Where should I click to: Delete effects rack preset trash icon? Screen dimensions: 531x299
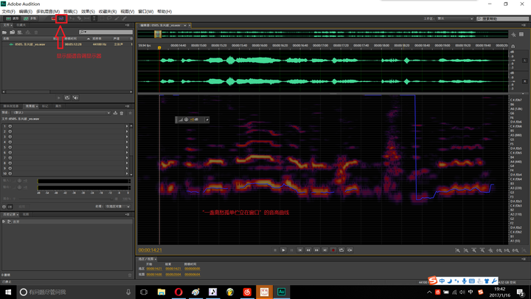(x=122, y=113)
